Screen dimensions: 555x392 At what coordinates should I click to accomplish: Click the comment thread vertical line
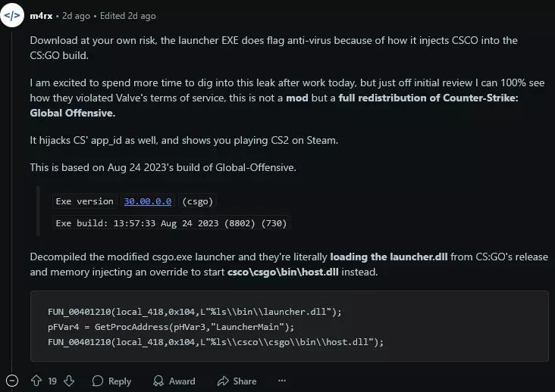click(x=12, y=201)
